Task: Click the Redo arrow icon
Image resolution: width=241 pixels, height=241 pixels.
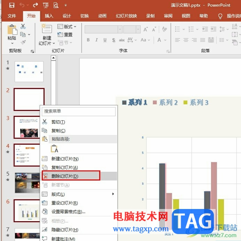Action: point(36,5)
